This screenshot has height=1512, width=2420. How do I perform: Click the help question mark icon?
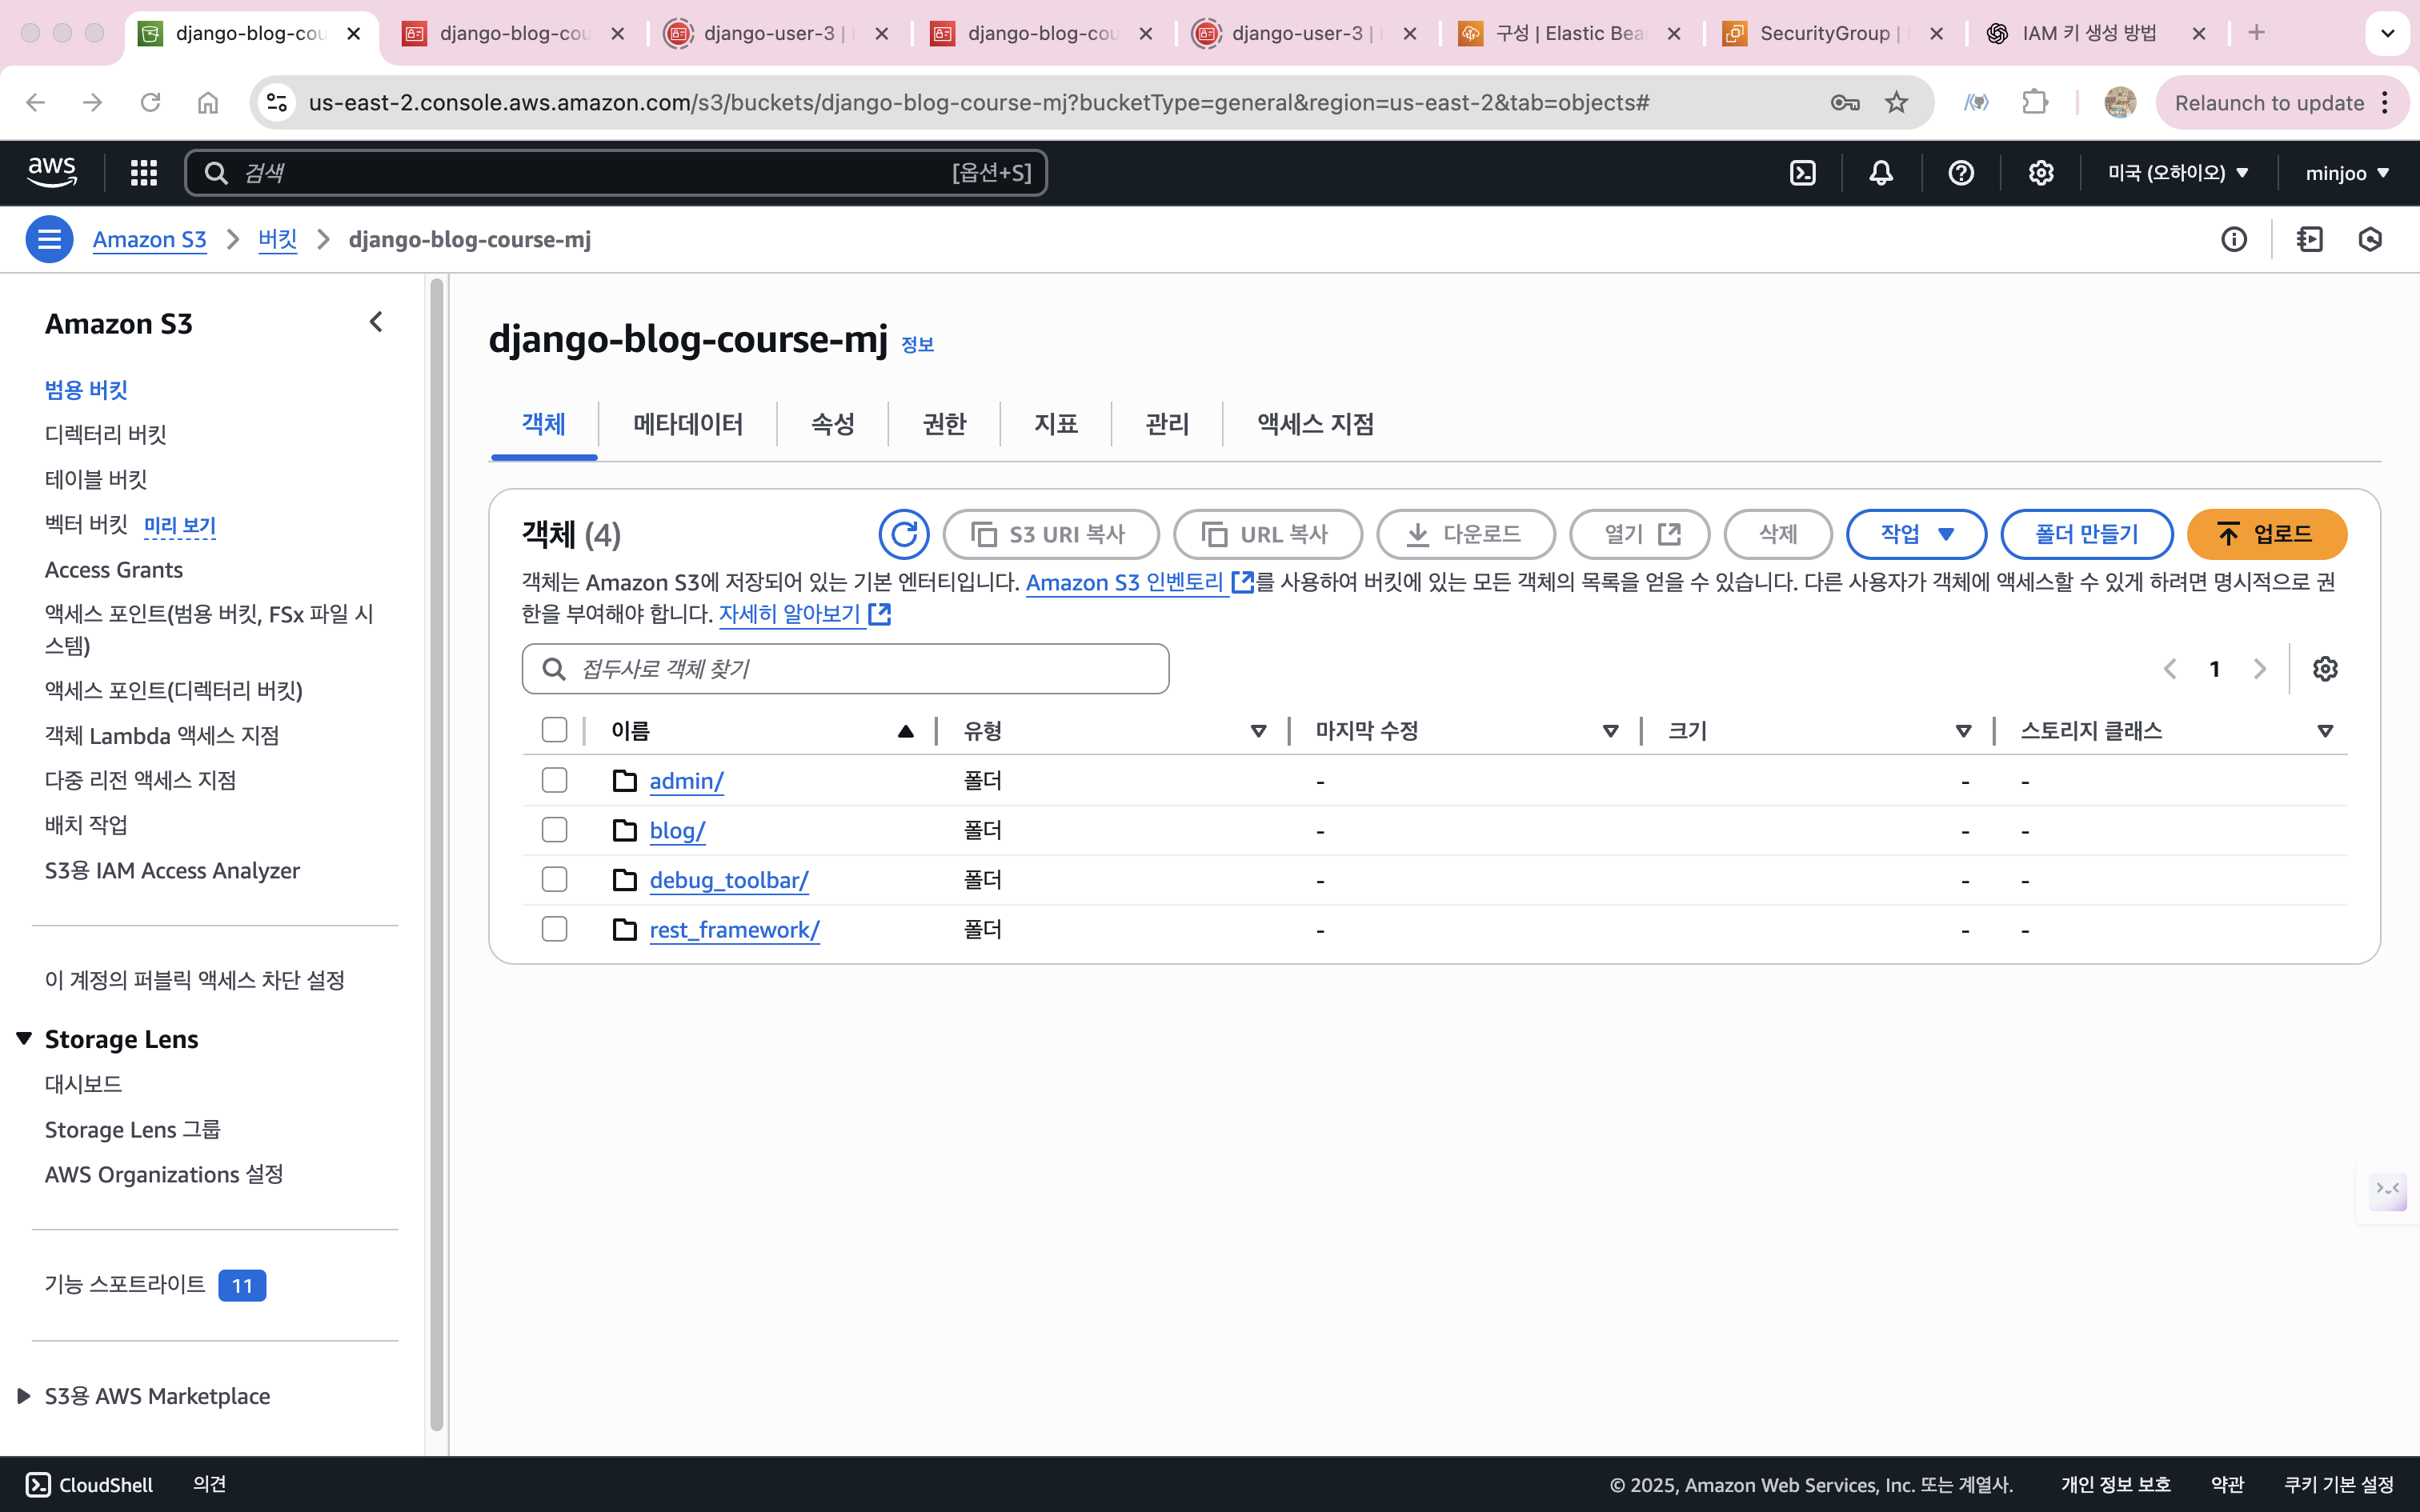tap(1961, 173)
